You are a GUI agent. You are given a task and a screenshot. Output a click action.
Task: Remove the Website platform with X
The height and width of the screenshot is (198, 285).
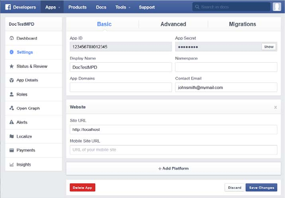(275, 107)
